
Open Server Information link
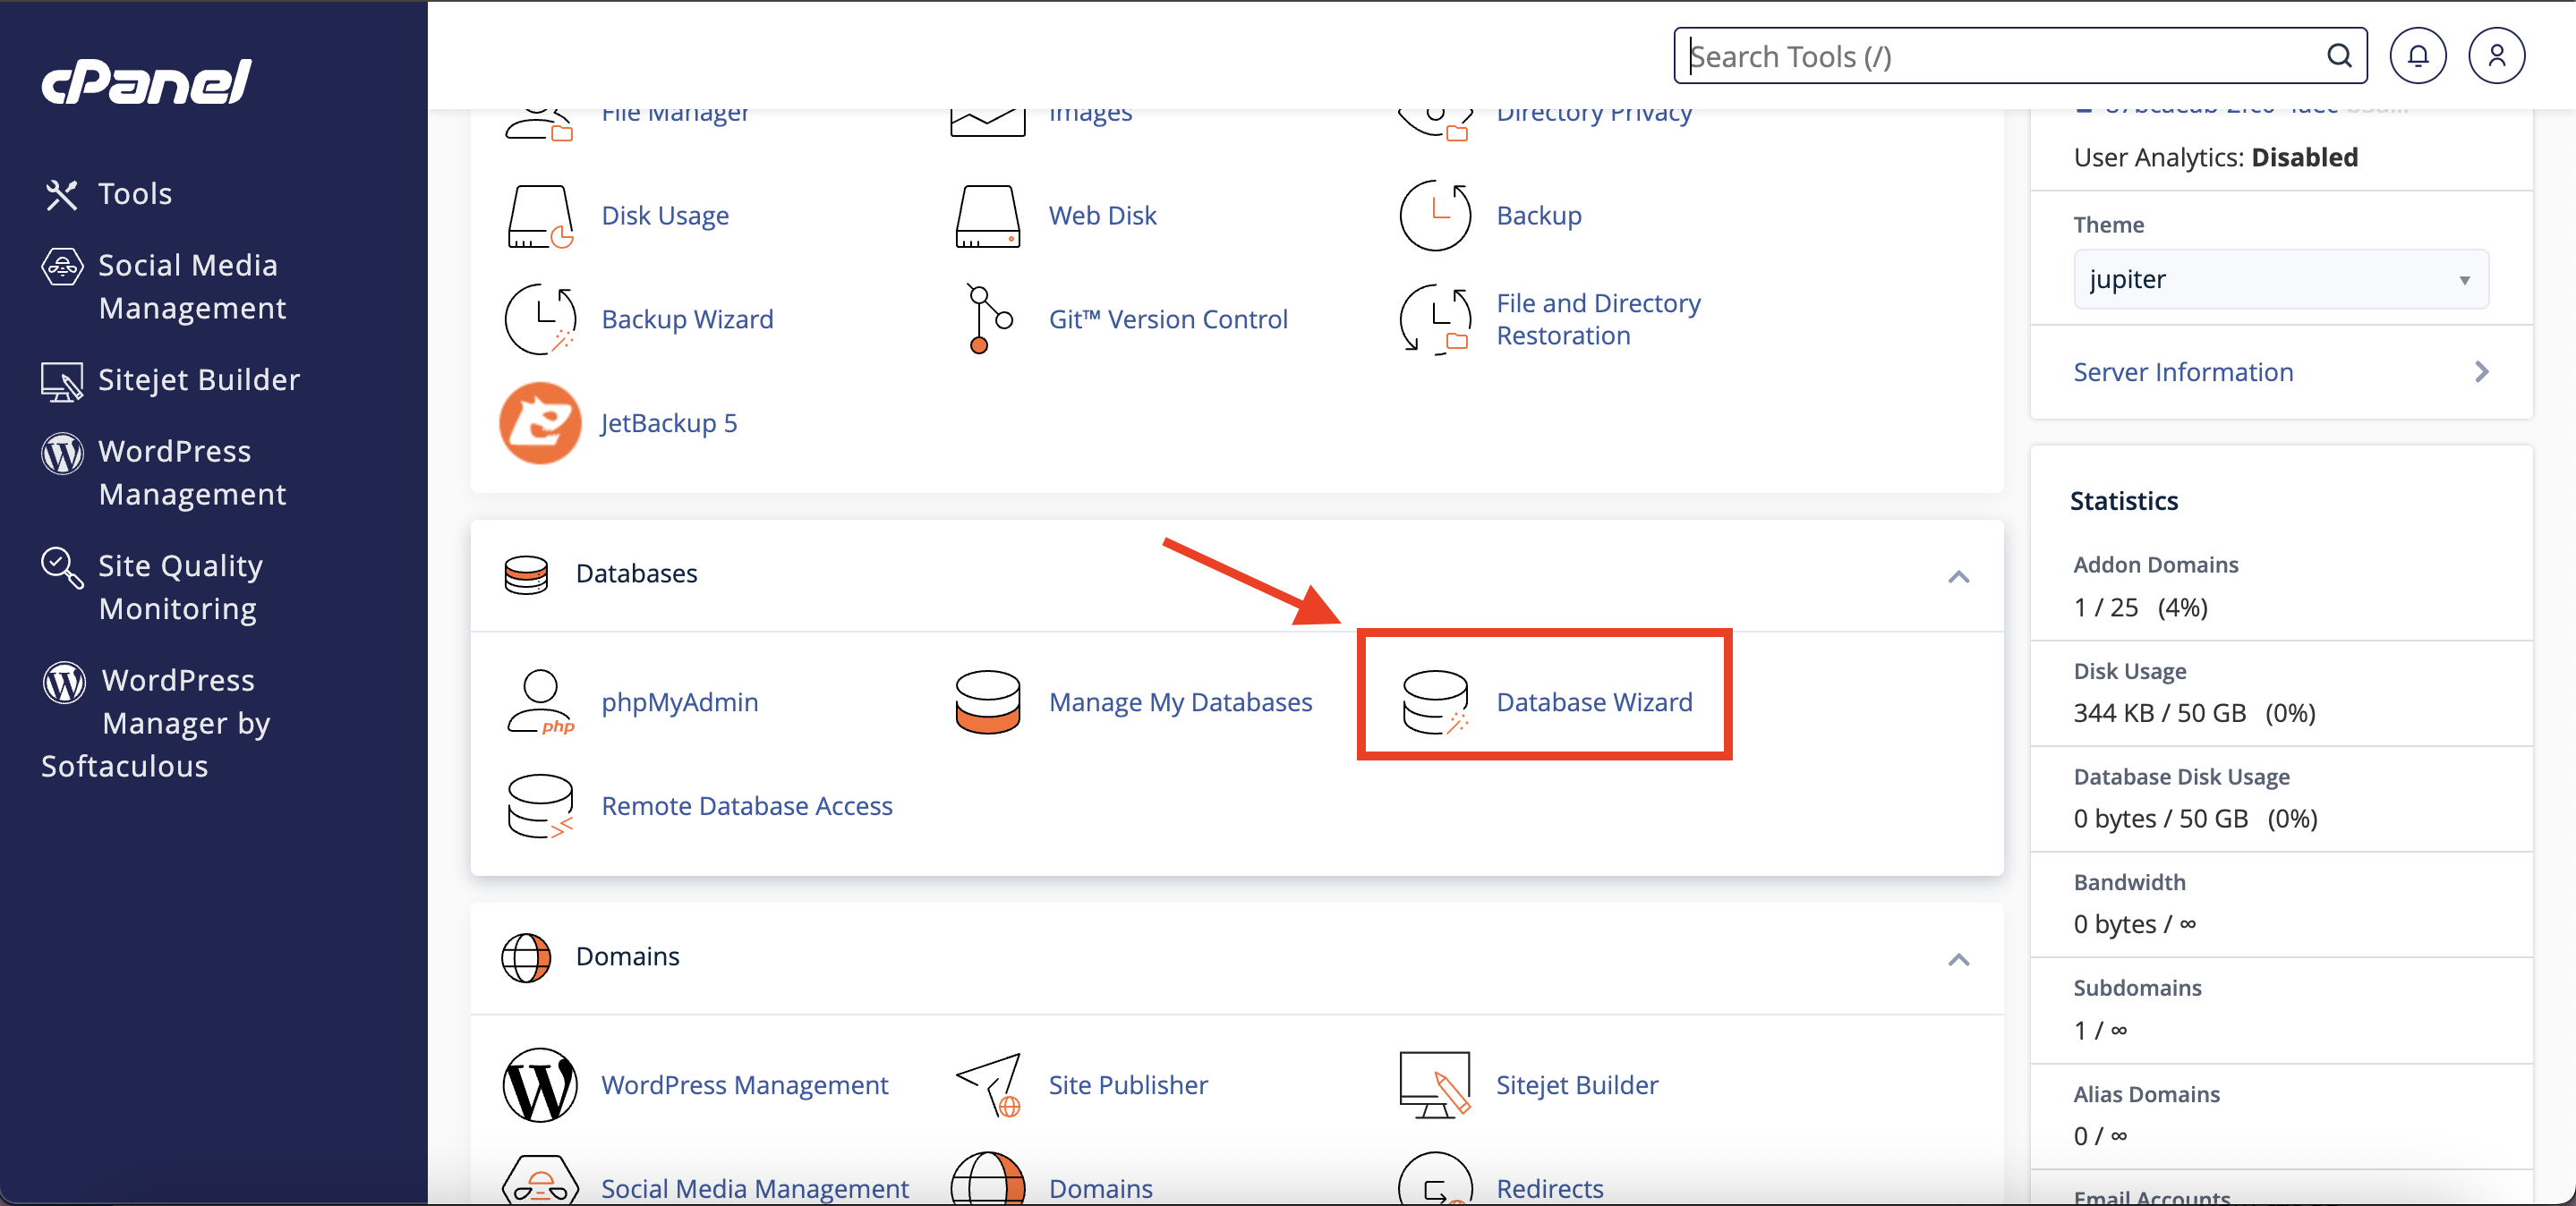pos(2183,373)
